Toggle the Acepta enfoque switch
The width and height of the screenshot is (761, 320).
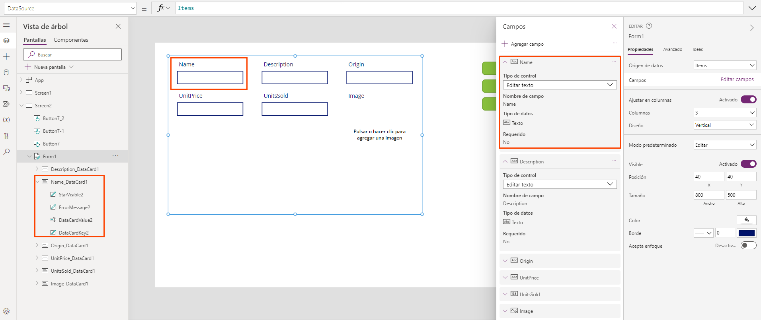click(748, 245)
